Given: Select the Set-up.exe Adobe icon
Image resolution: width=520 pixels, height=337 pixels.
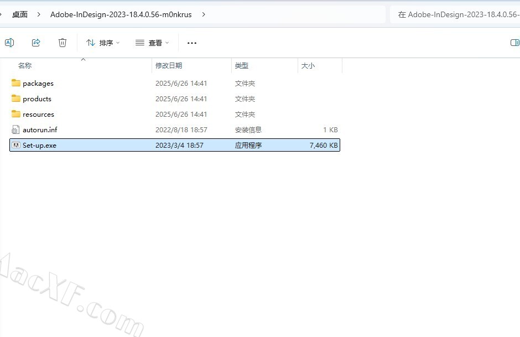Looking at the screenshot, I should (16, 145).
